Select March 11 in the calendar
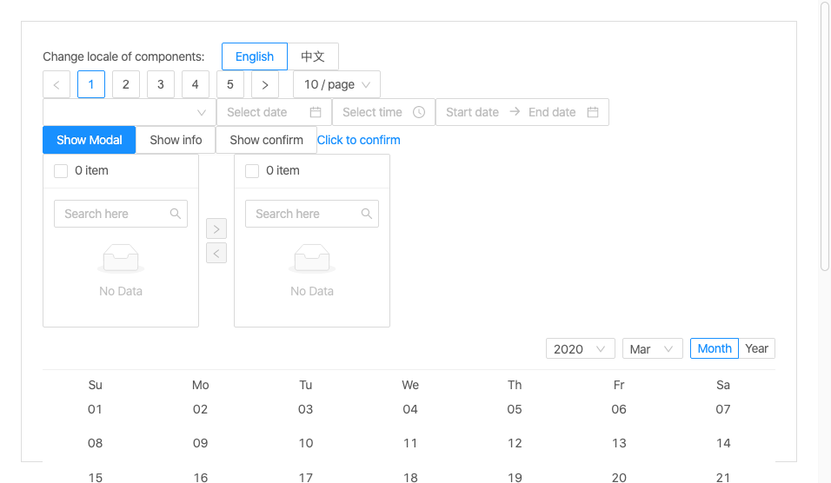This screenshot has width=831, height=483. pyautogui.click(x=410, y=443)
